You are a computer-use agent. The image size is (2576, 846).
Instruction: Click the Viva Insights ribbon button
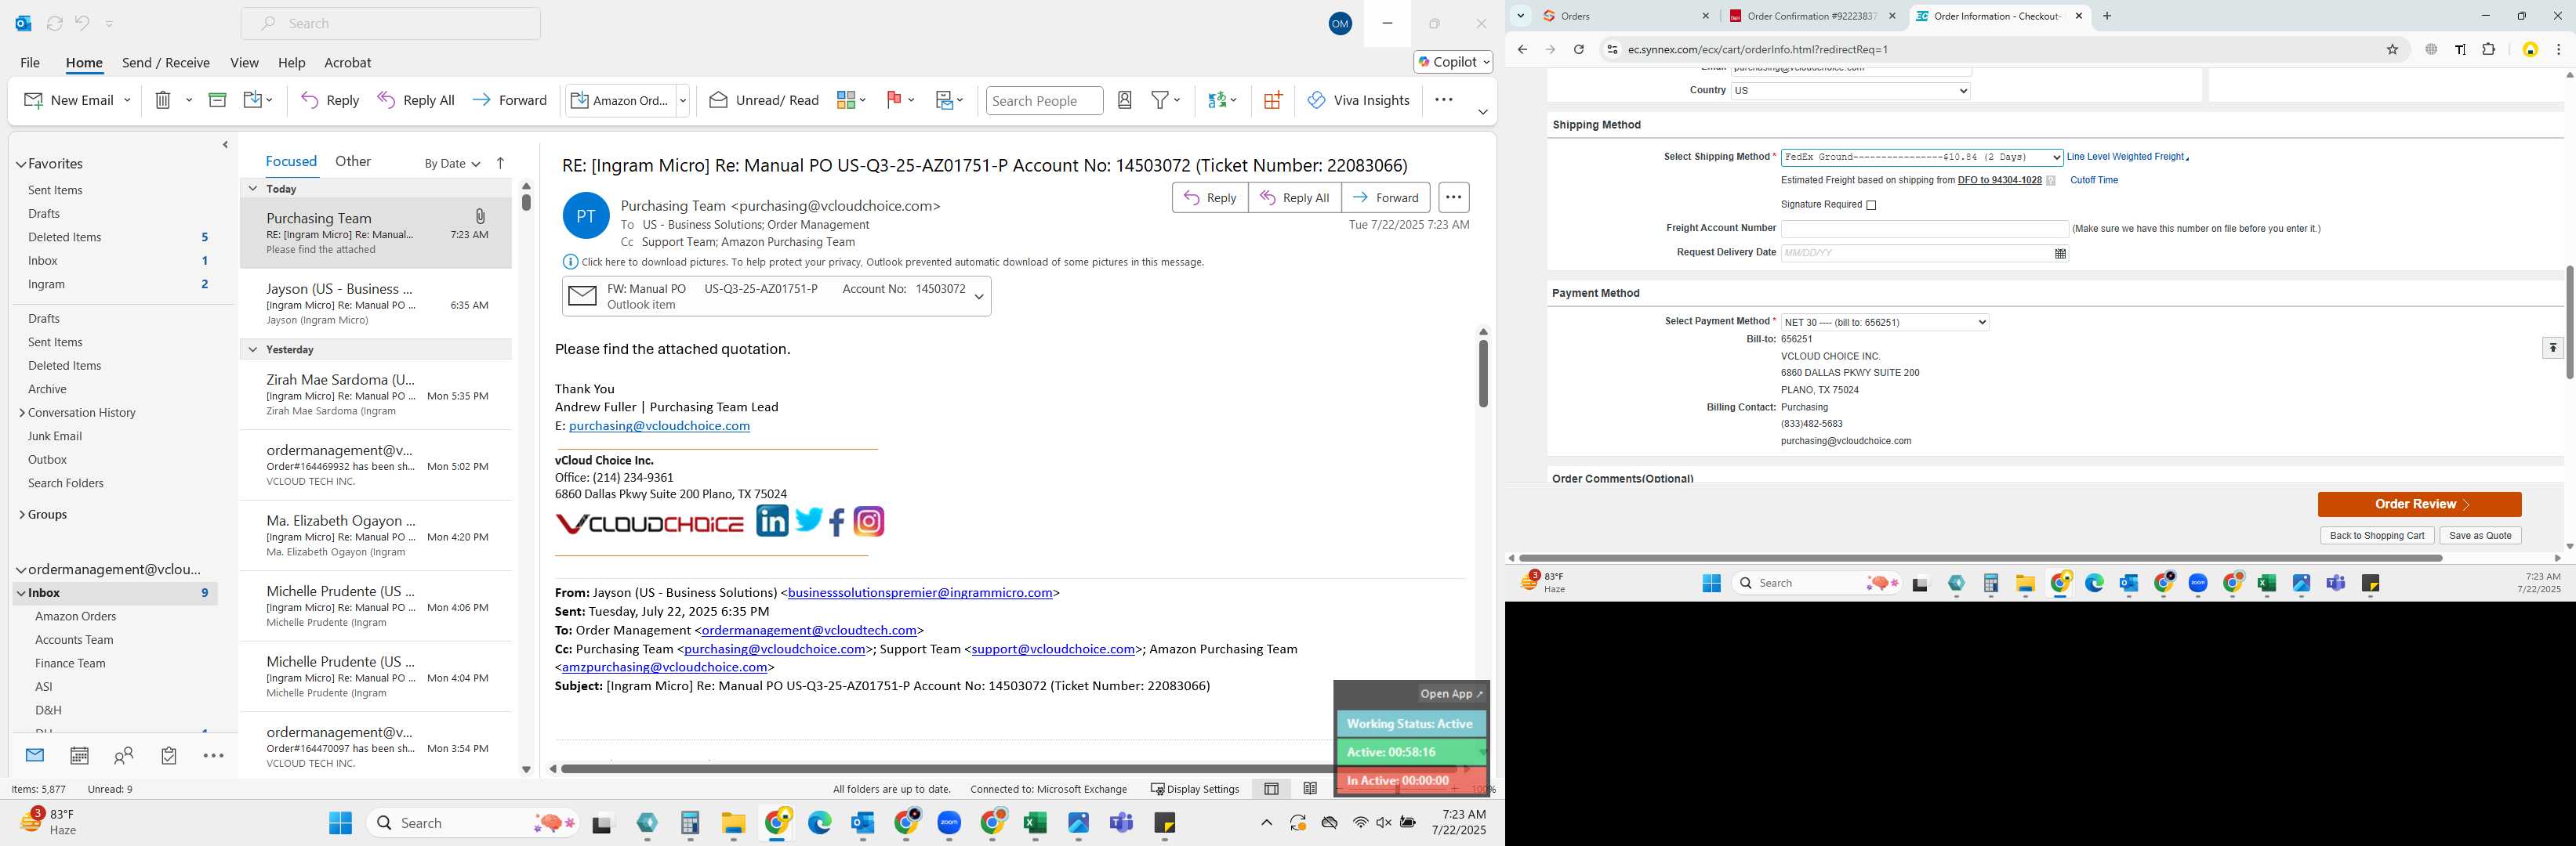pos(1358,100)
